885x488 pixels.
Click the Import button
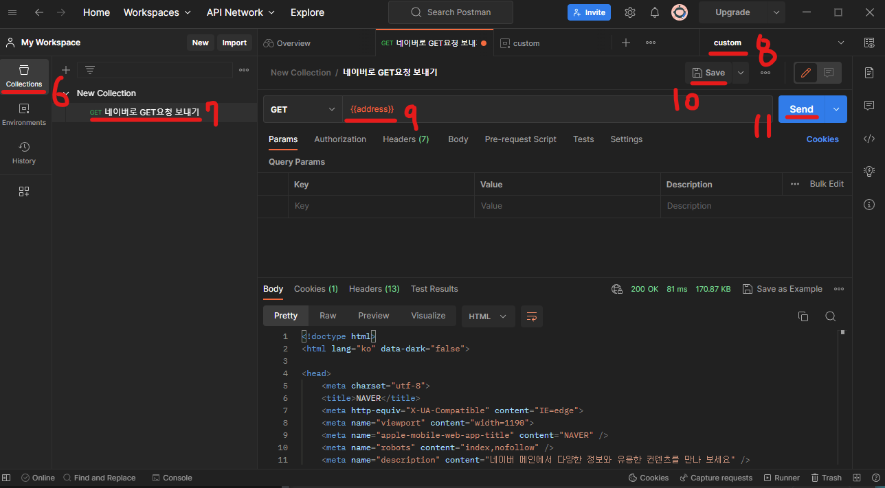click(234, 43)
